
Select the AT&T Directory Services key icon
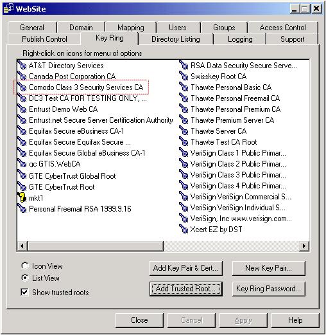tap(22, 65)
